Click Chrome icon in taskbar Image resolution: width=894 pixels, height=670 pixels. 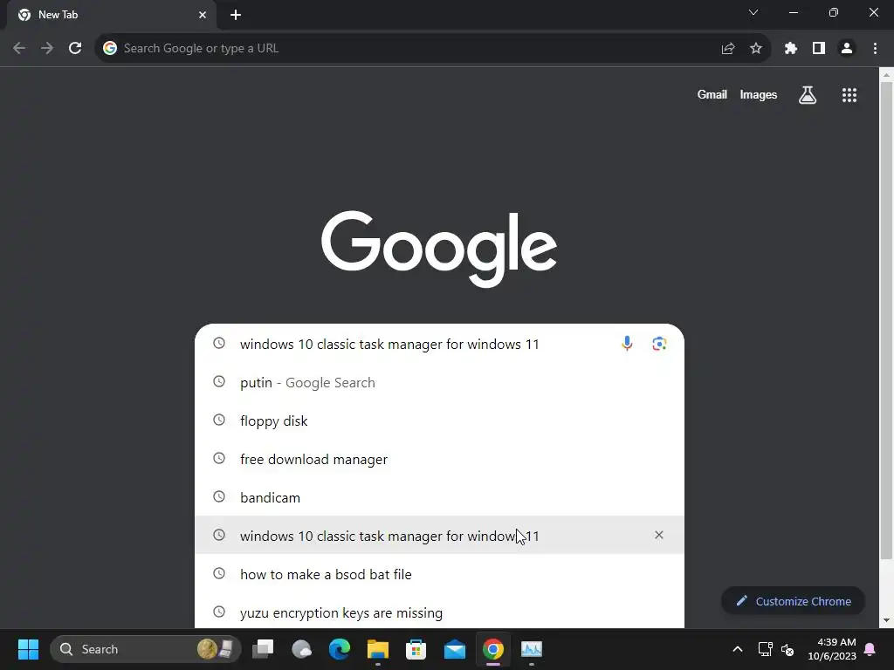493,649
